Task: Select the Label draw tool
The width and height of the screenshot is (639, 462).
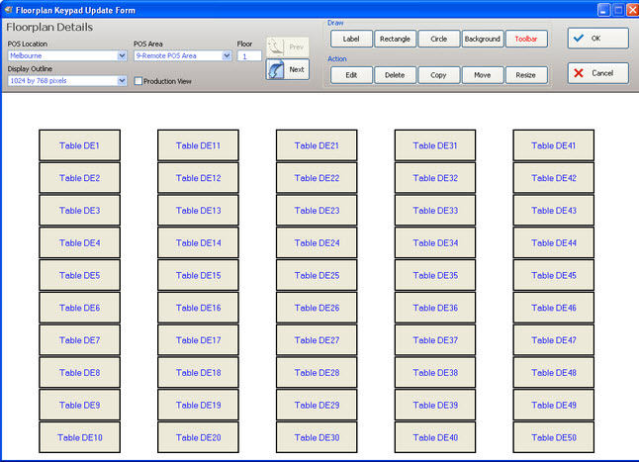Action: [351, 40]
